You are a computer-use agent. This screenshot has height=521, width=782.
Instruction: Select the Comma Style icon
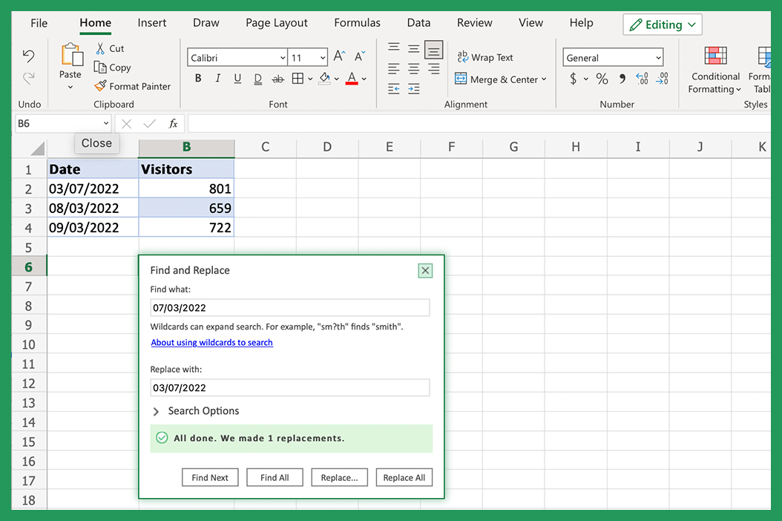coord(621,78)
